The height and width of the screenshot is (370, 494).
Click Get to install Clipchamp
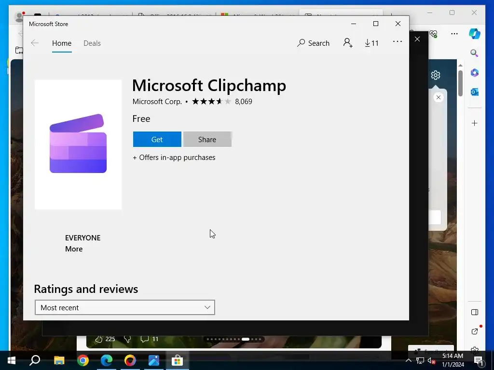(157, 139)
